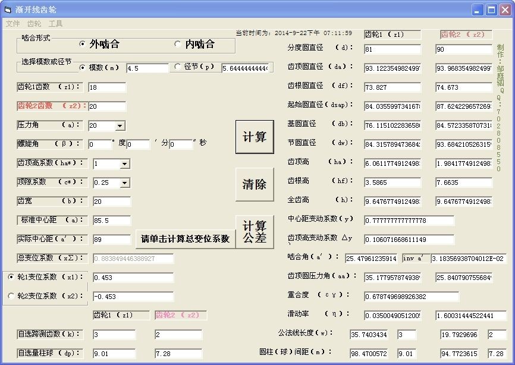The width and height of the screenshot is (515, 365).
Task: Click 自选量柱球 field showing 9.01
Action: click(114, 354)
